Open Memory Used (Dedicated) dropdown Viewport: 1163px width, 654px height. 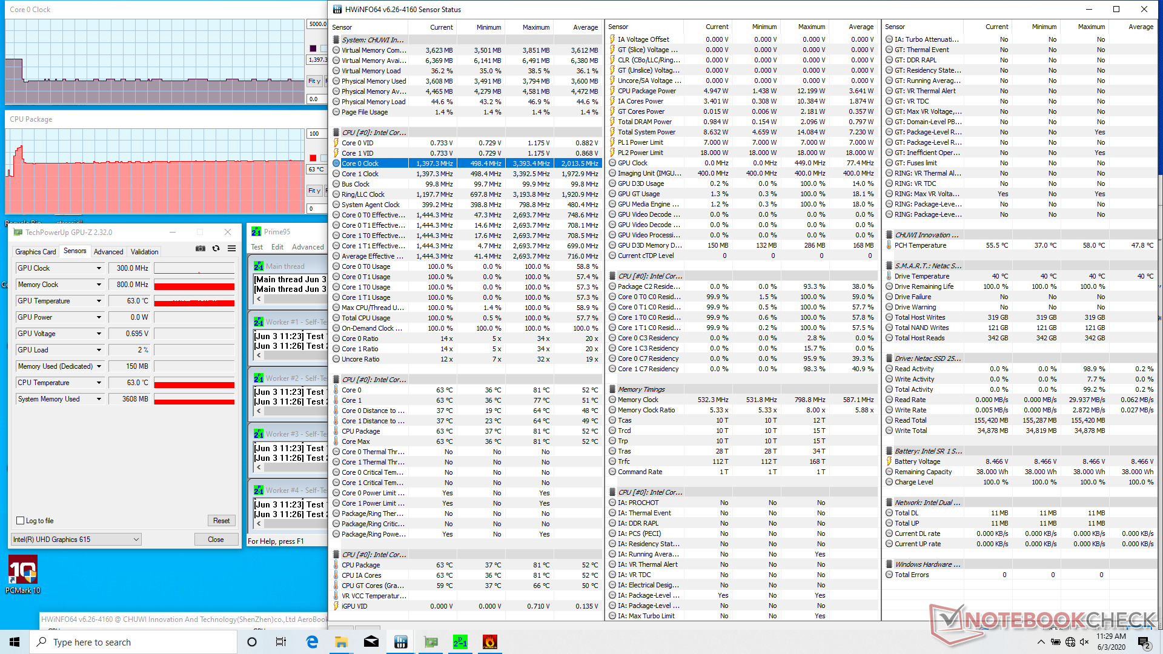99,366
